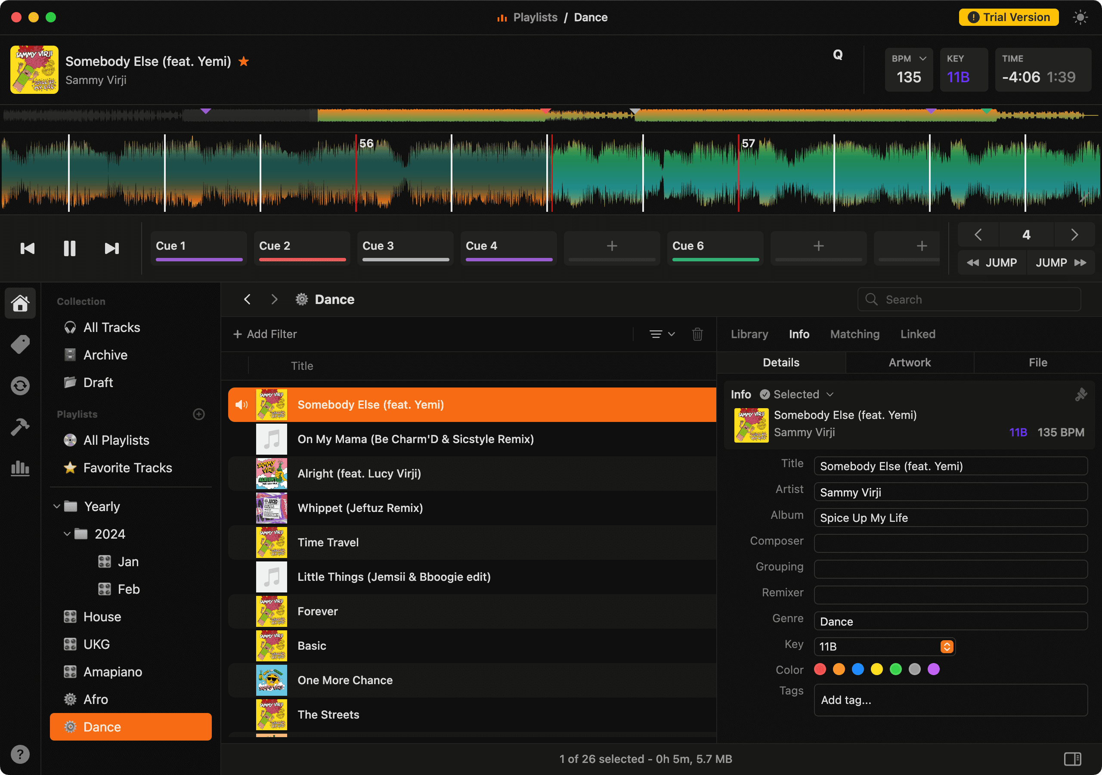This screenshot has width=1102, height=775.
Task: Click Add Filter
Action: pyautogui.click(x=265, y=334)
